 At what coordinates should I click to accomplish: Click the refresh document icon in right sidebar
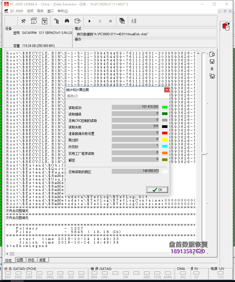tap(212, 54)
